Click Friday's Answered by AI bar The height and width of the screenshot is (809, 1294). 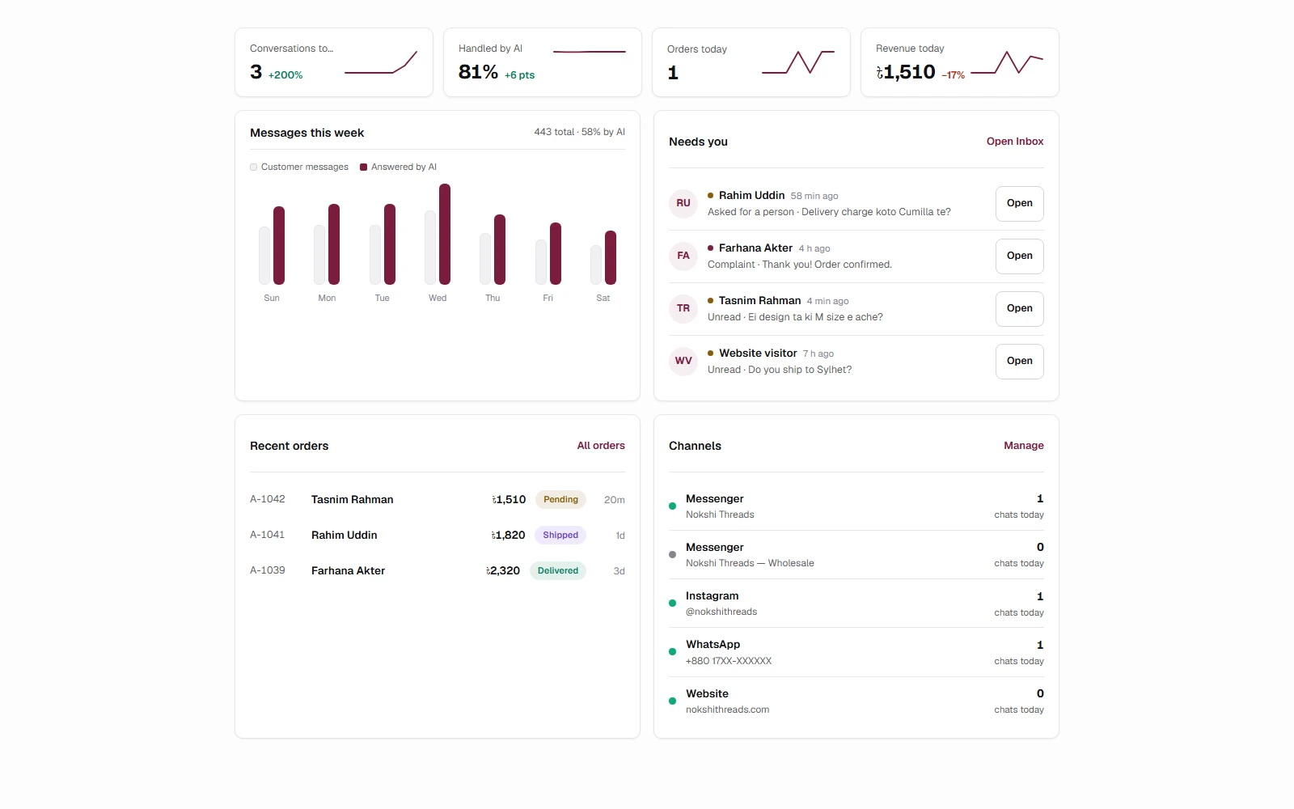pos(556,253)
